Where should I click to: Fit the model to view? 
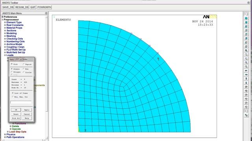(246, 51)
